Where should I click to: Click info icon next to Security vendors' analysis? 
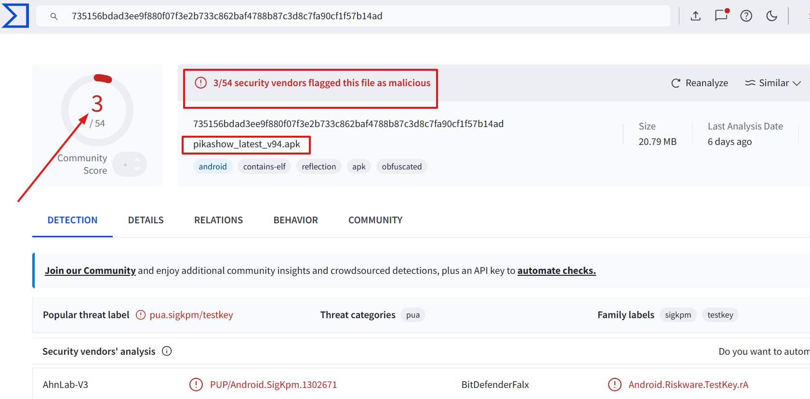(x=167, y=351)
